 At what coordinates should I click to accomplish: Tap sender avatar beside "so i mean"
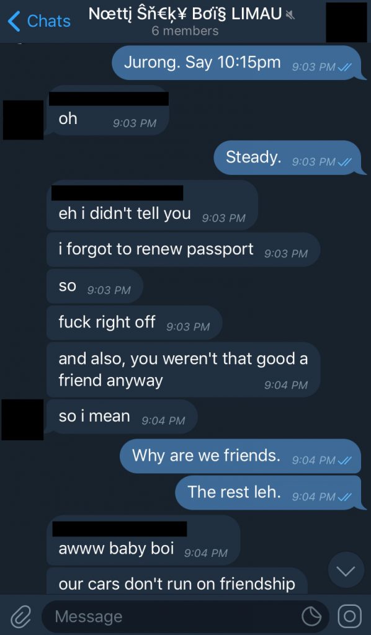[x=22, y=420]
